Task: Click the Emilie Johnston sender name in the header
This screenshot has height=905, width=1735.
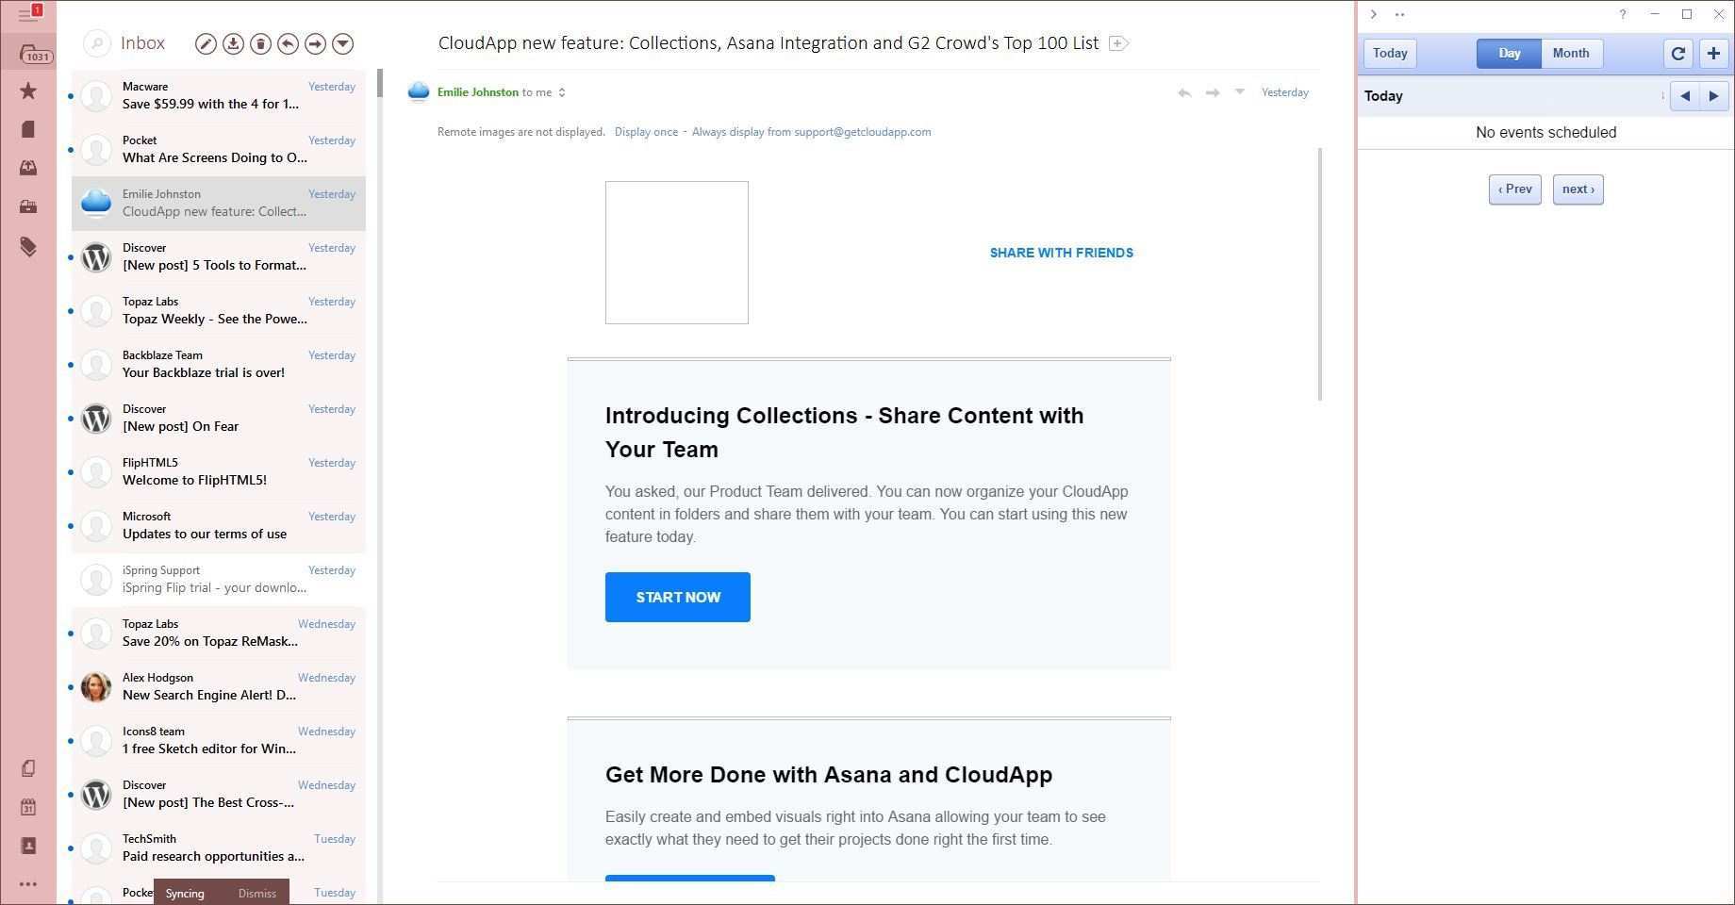Action: (478, 92)
